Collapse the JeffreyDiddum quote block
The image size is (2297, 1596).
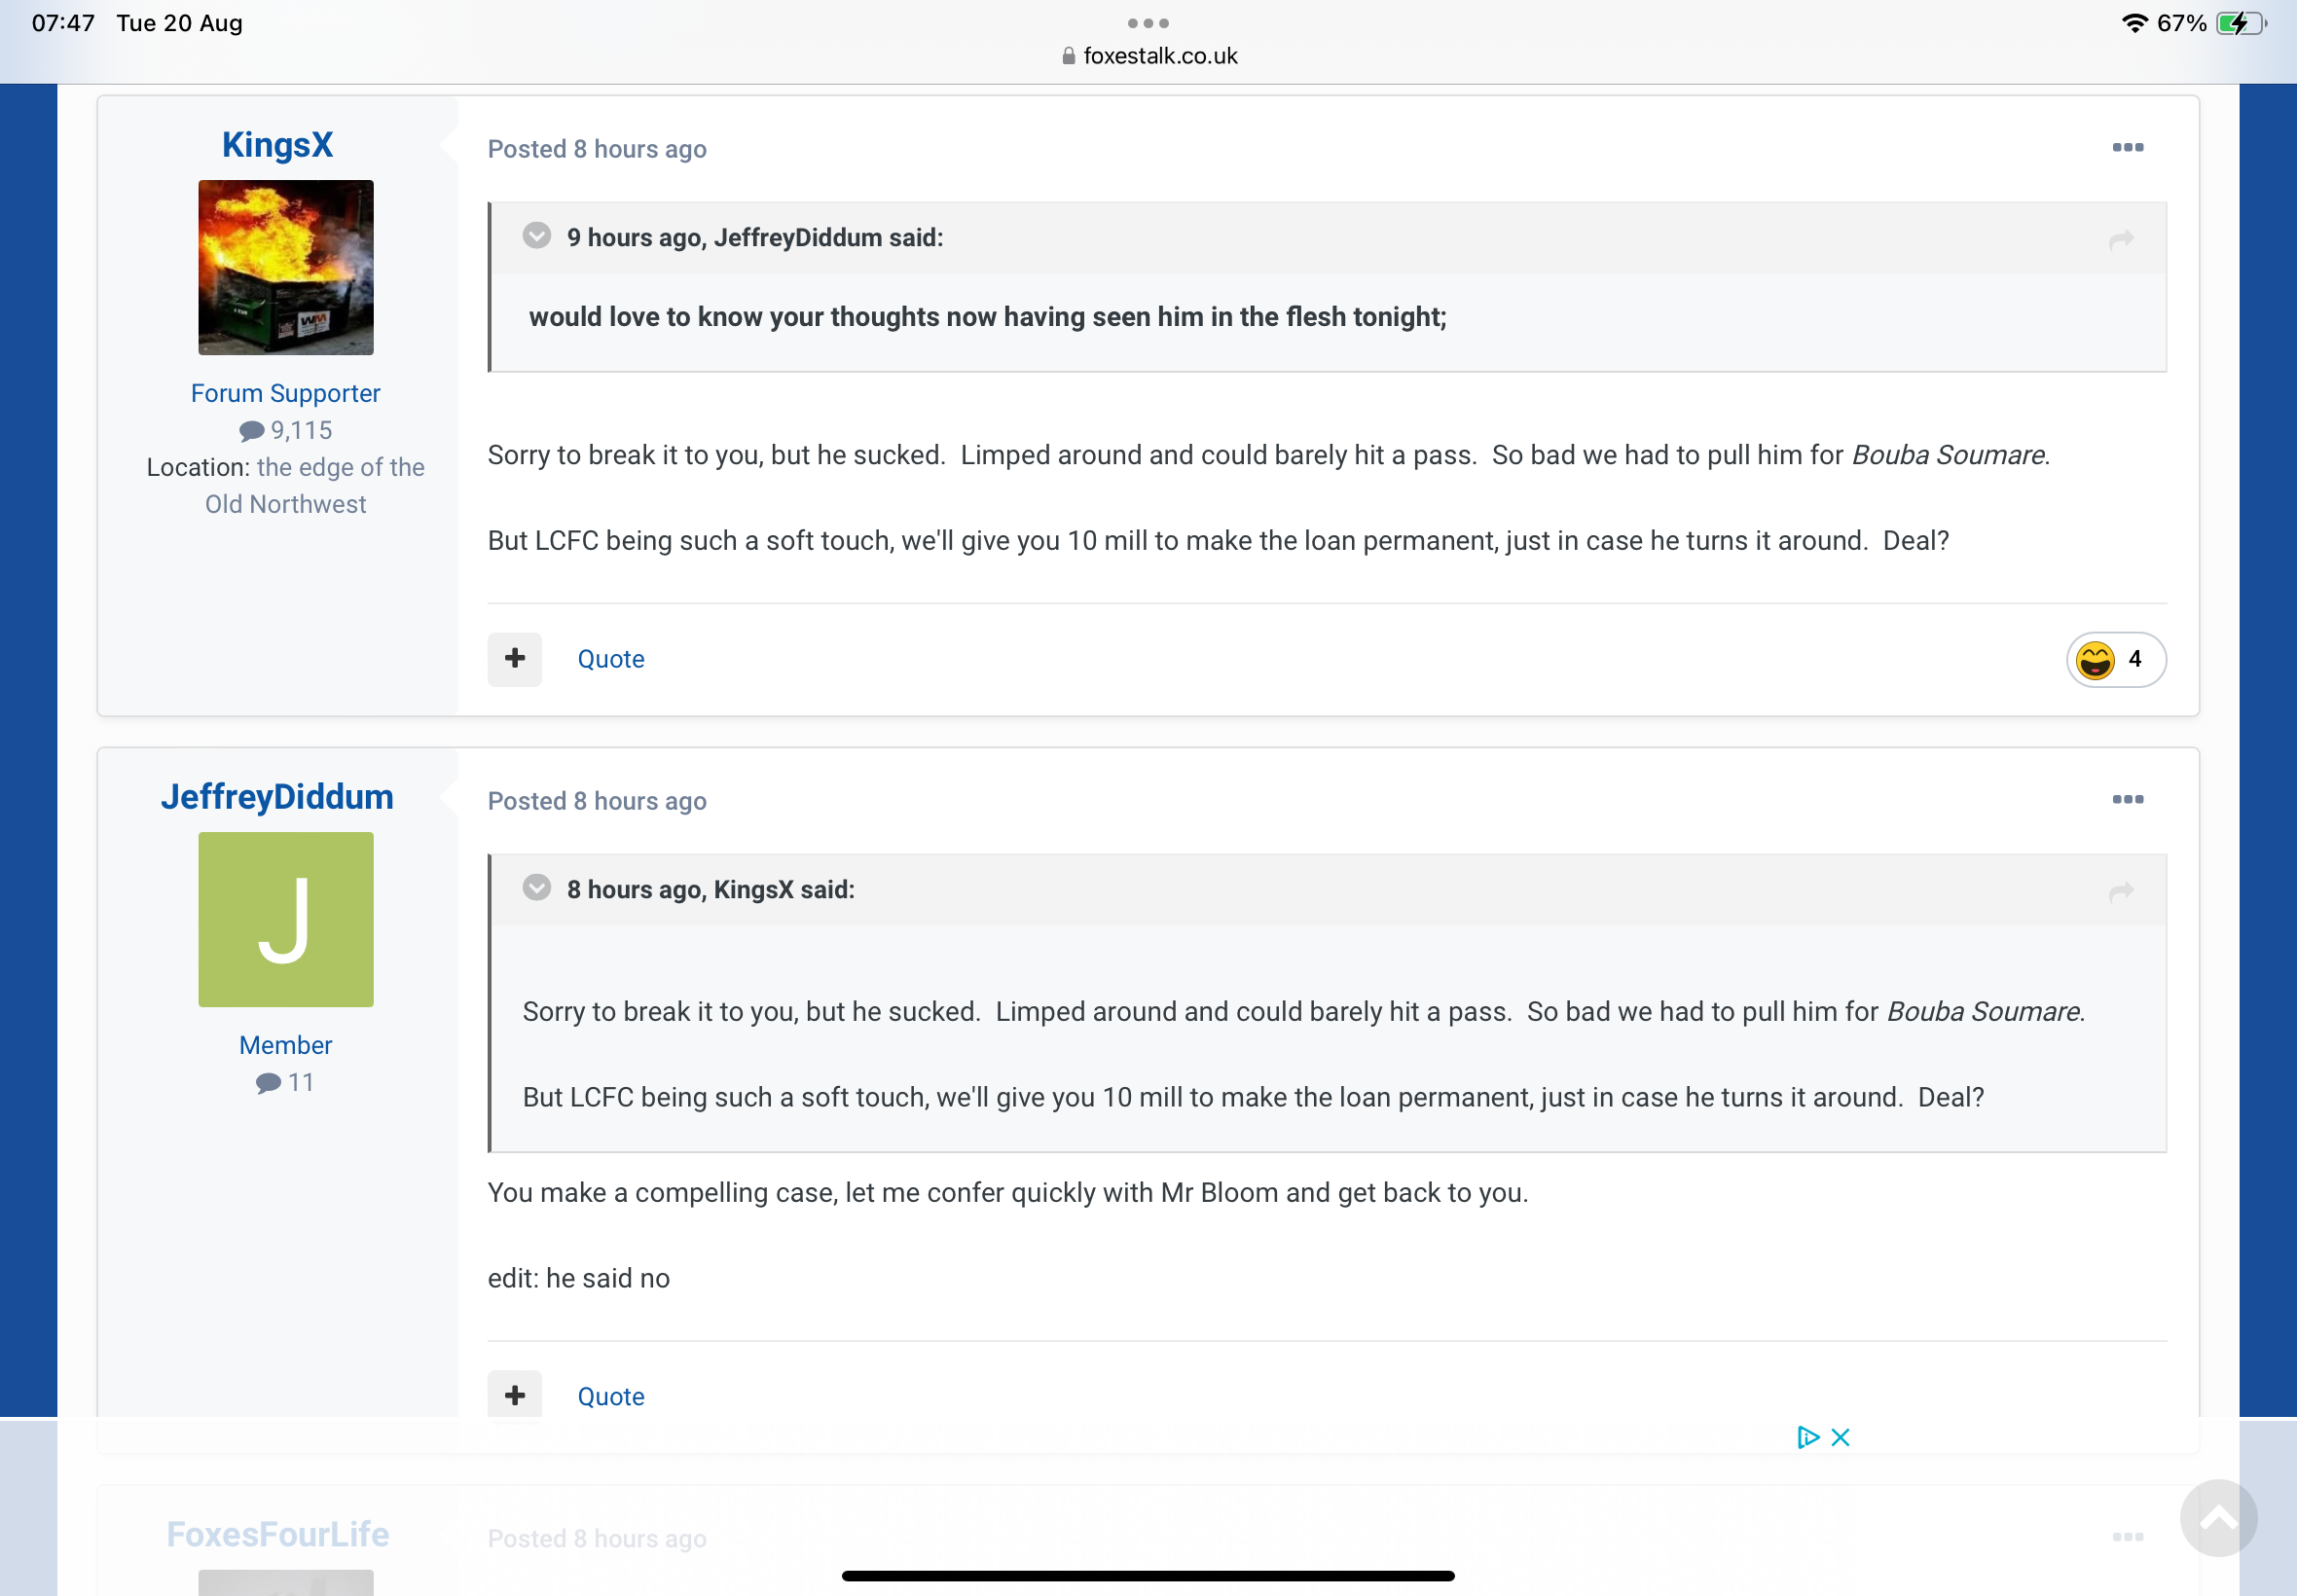tap(537, 236)
